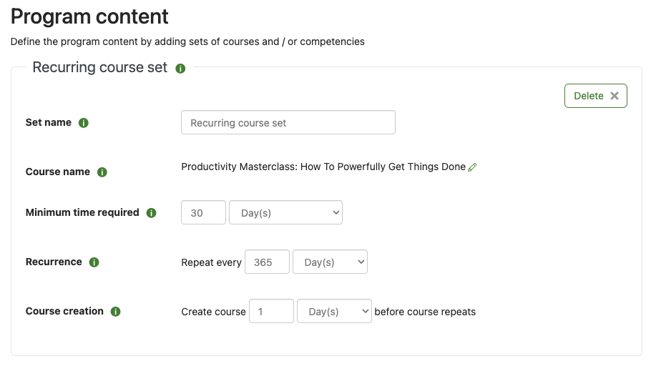This screenshot has width=651, height=366.
Task: Click the X icon on Delete button
Action: (x=615, y=96)
